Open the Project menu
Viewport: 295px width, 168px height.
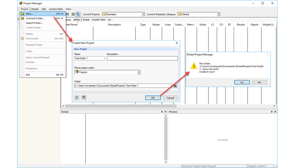[x=24, y=9]
